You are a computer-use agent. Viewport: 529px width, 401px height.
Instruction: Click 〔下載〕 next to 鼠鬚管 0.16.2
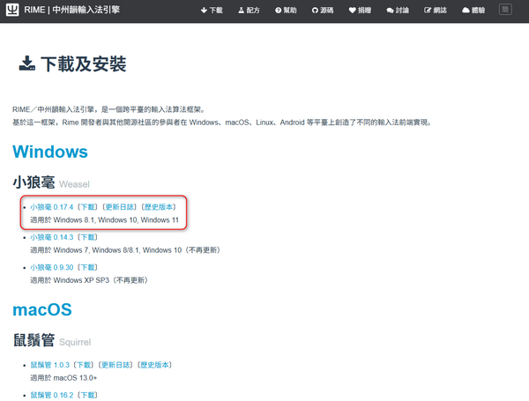point(87,395)
